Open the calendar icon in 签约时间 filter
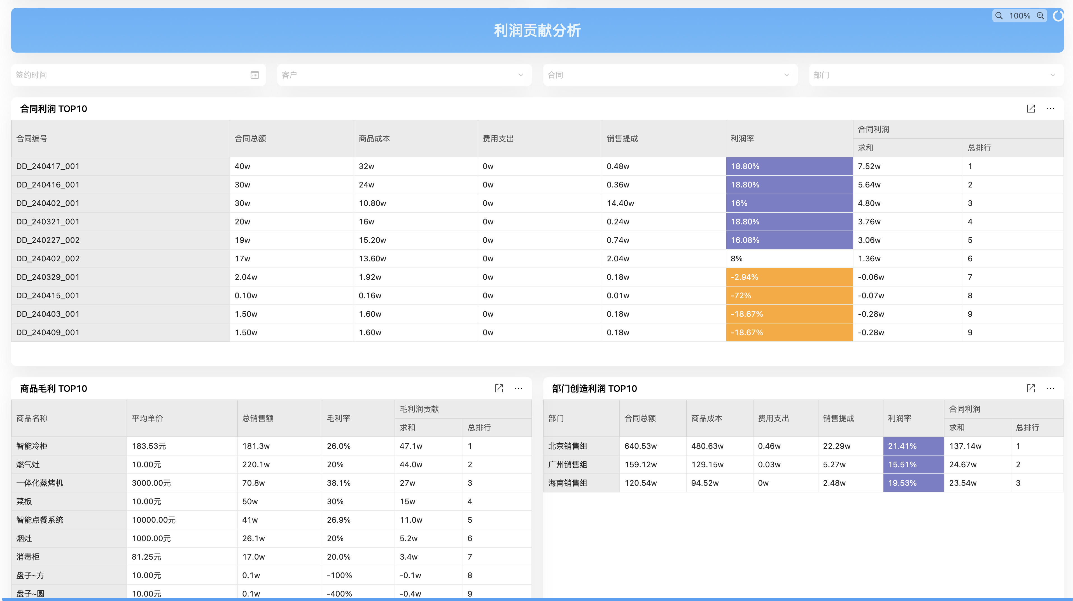Image resolution: width=1073 pixels, height=601 pixels. [x=255, y=75]
